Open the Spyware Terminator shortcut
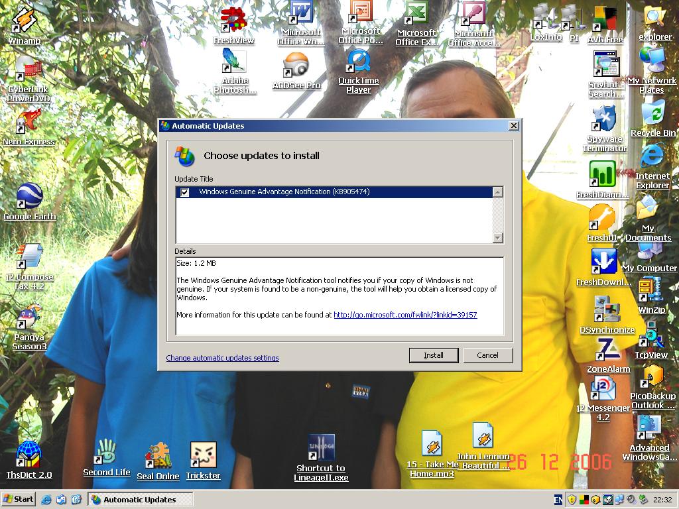679x509 pixels. 605,129
